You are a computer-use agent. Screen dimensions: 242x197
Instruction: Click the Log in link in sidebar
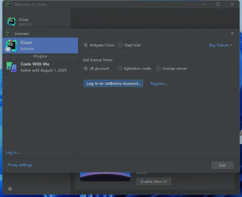click(x=13, y=152)
